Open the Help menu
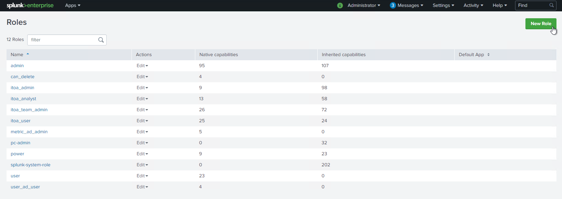 (x=499, y=5)
